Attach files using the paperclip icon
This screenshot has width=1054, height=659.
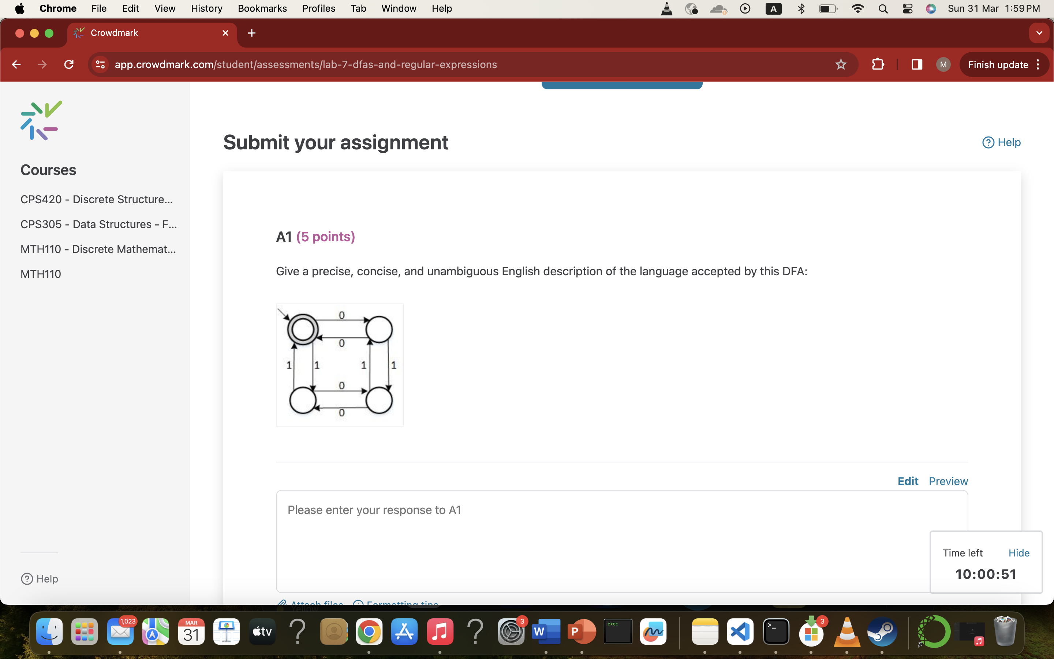282,604
